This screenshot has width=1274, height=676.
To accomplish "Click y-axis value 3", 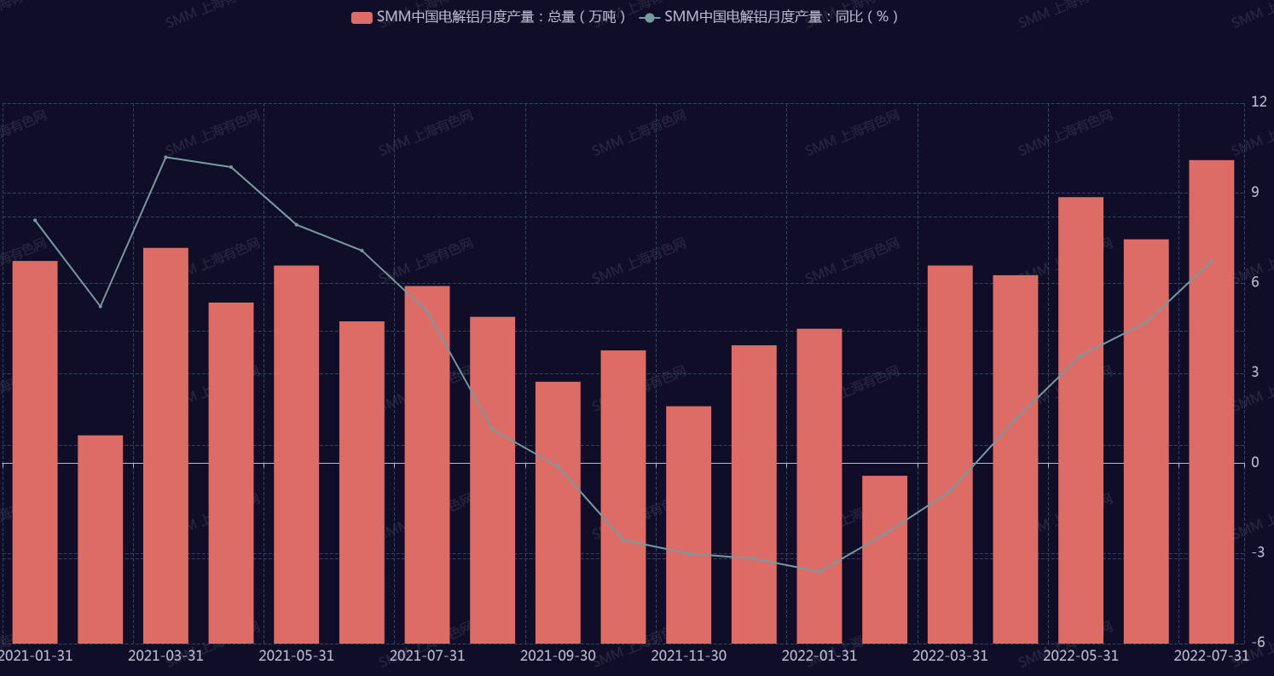I will tap(1254, 373).
